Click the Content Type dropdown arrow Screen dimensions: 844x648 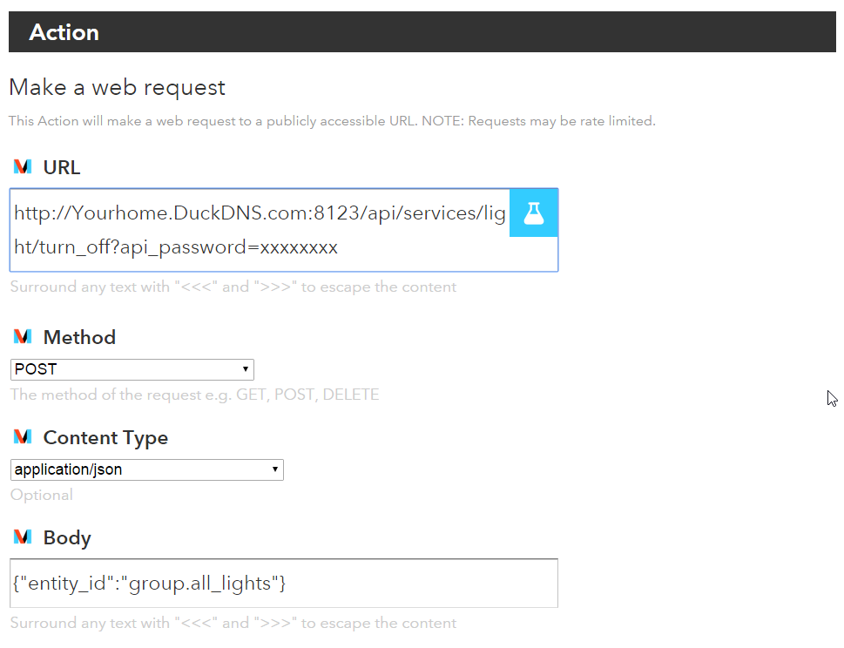coord(274,469)
